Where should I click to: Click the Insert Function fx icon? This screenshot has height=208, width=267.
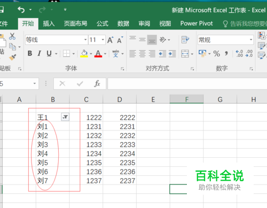tap(97, 83)
